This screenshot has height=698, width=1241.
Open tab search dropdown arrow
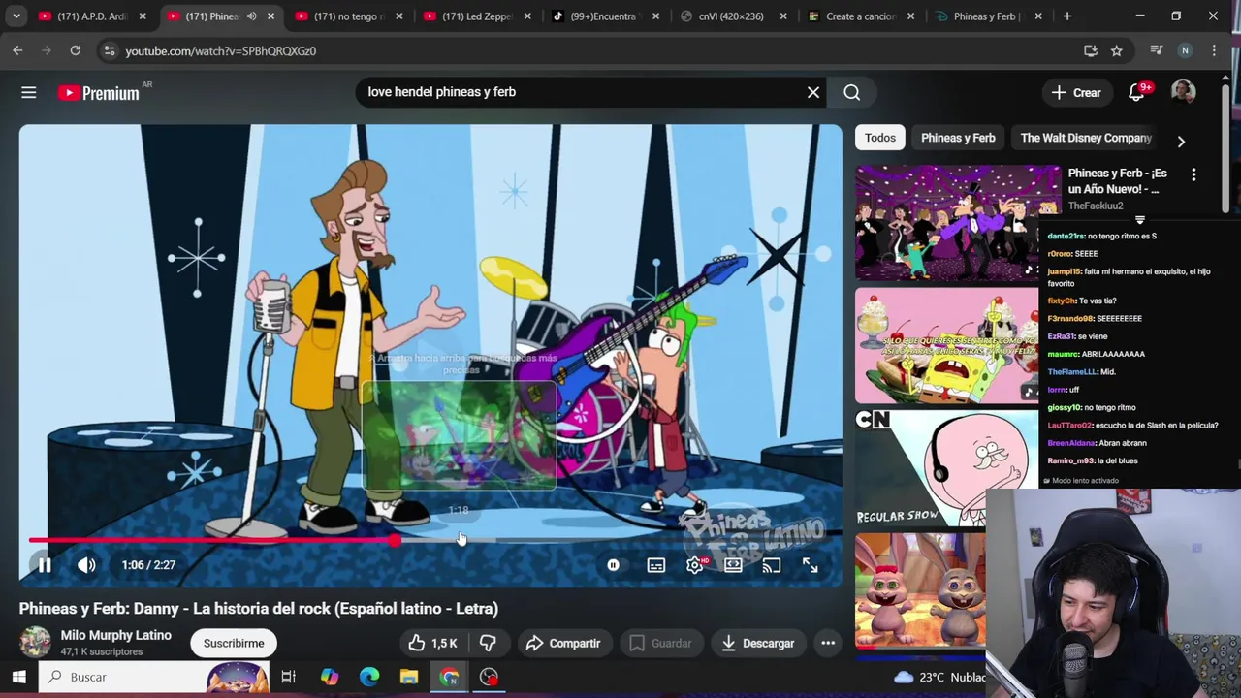(16, 16)
